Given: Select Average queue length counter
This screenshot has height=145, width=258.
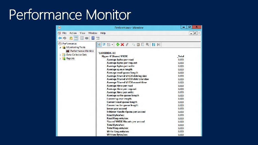Looking at the screenshot, I should 119,69.
